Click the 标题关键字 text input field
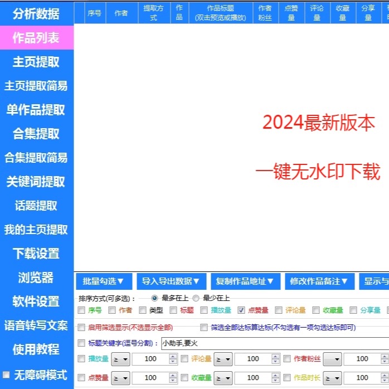The width and height of the screenshot is (389, 389). (275, 343)
